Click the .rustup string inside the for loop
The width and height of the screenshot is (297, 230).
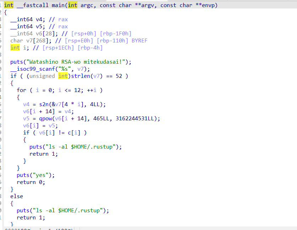click(x=81, y=147)
